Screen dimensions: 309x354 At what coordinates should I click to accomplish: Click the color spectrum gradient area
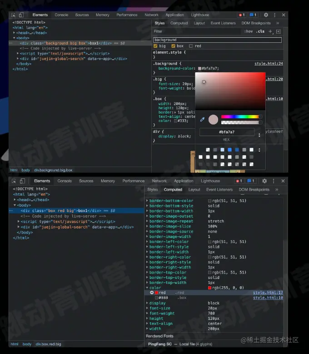(230, 91)
